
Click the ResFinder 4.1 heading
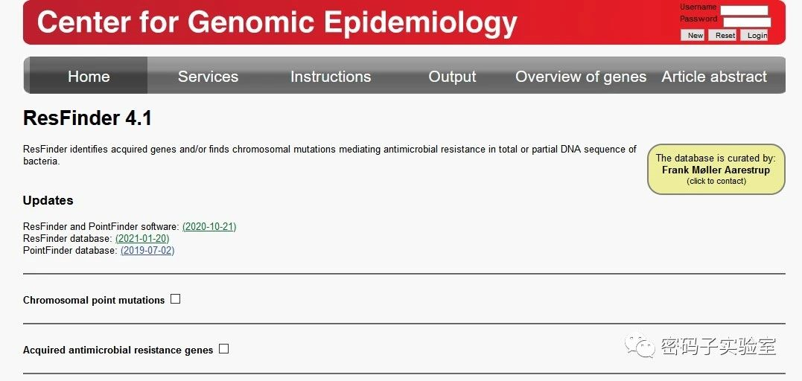click(87, 118)
